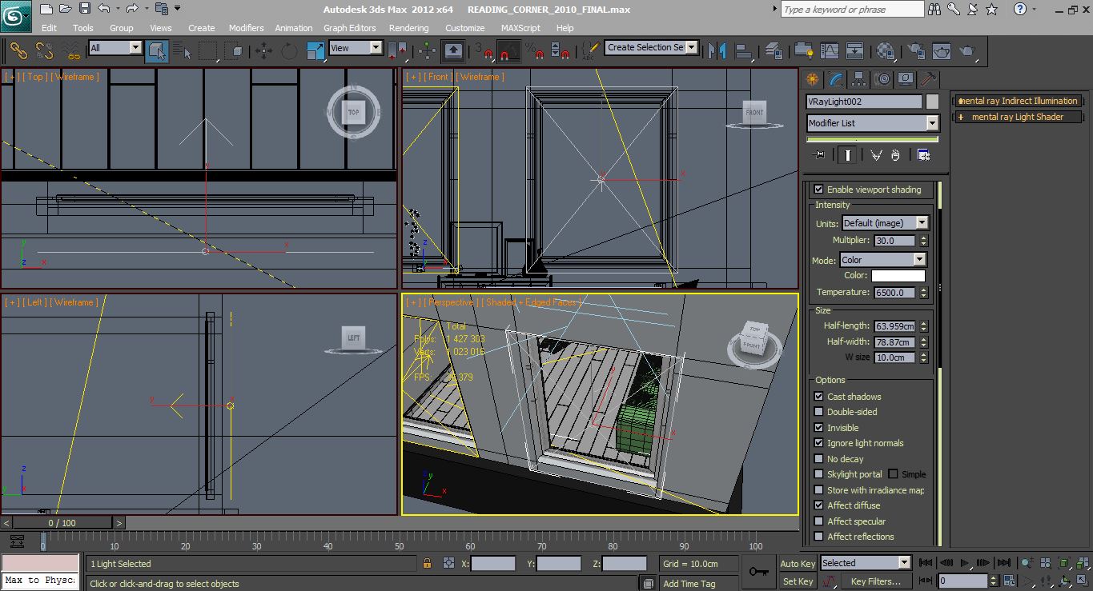The width and height of the screenshot is (1093, 591).
Task: Collapse mental ray Indirect Illumination rollout
Action: (1017, 101)
